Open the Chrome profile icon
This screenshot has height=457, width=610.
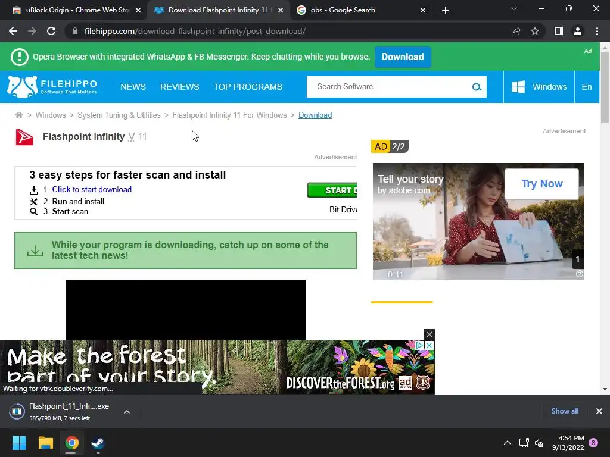[578, 31]
